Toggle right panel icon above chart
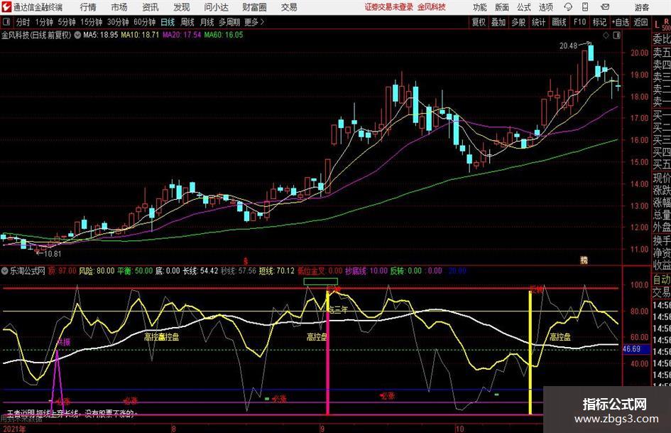The image size is (671, 433). coord(616,35)
